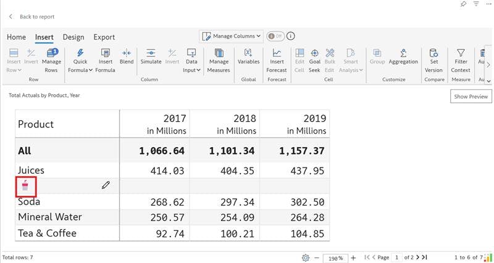Open the settings gear in status bar
This screenshot has width=494, height=263.
(x=306, y=257)
